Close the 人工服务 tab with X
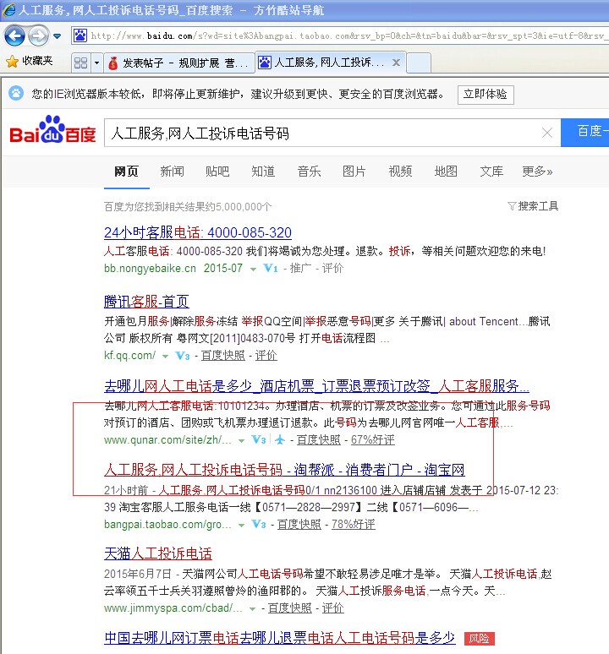 pos(396,63)
